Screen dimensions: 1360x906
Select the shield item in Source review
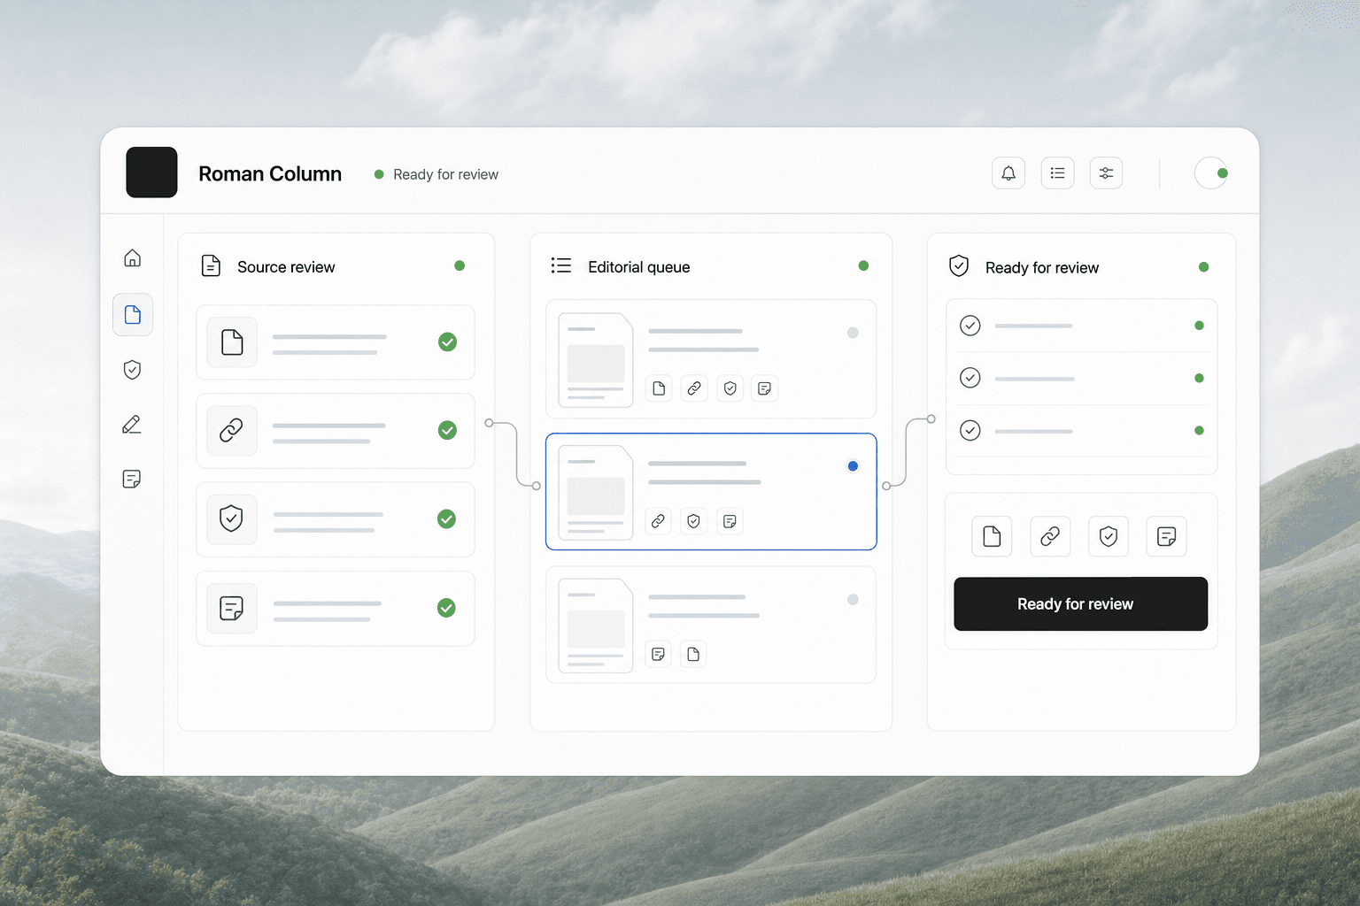click(336, 519)
